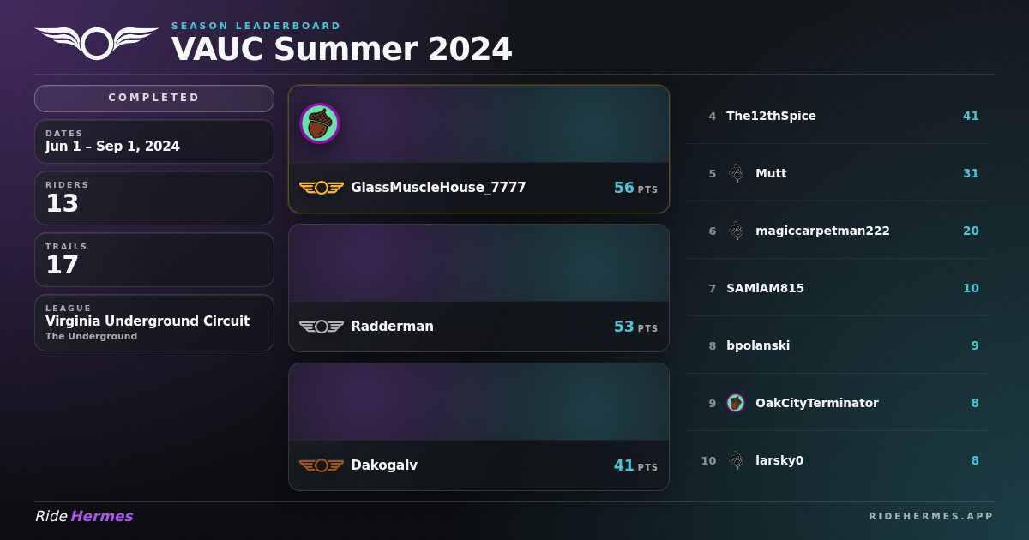Click the bronze wing badge beside Dakogalv
Image resolution: width=1029 pixels, height=540 pixels.
pyautogui.click(x=322, y=465)
